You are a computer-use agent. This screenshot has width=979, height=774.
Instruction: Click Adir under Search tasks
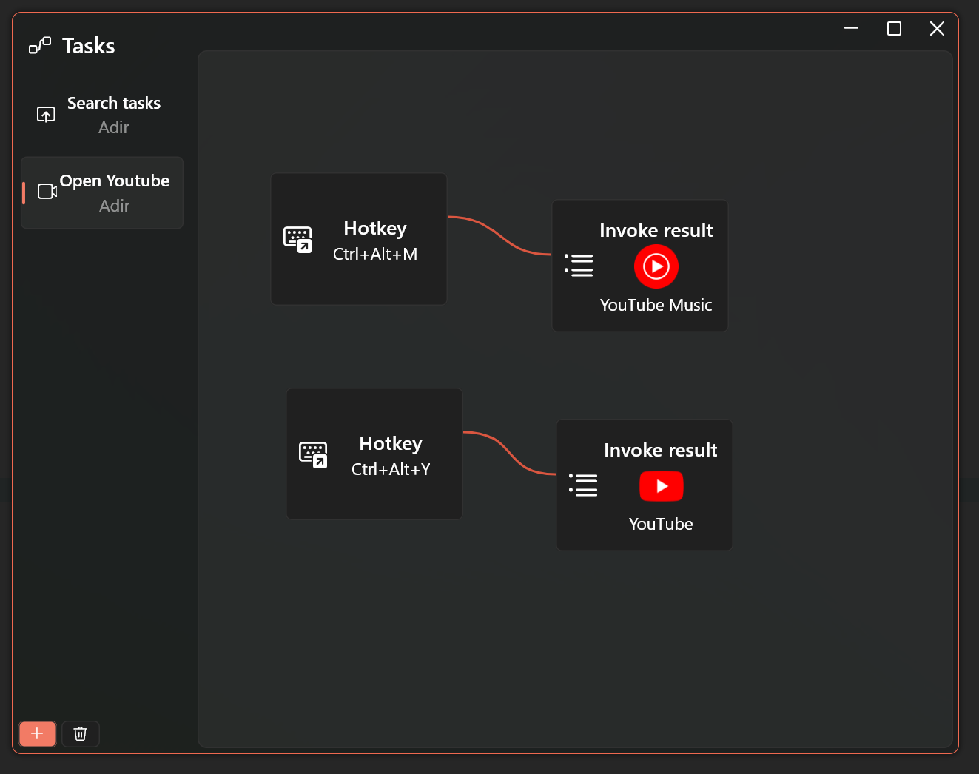click(114, 127)
